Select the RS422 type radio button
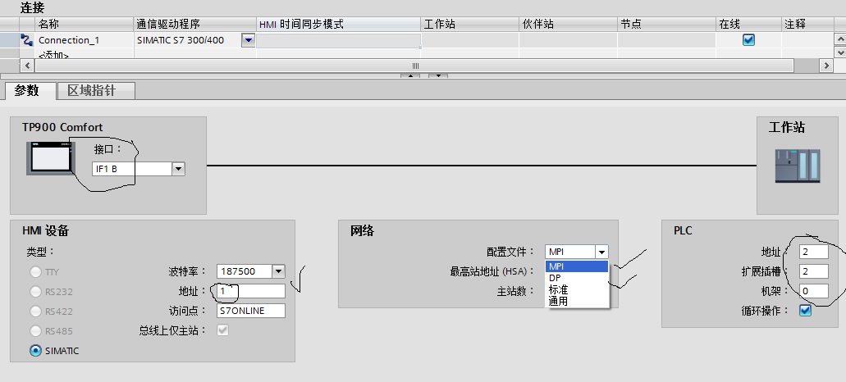 tap(35, 312)
